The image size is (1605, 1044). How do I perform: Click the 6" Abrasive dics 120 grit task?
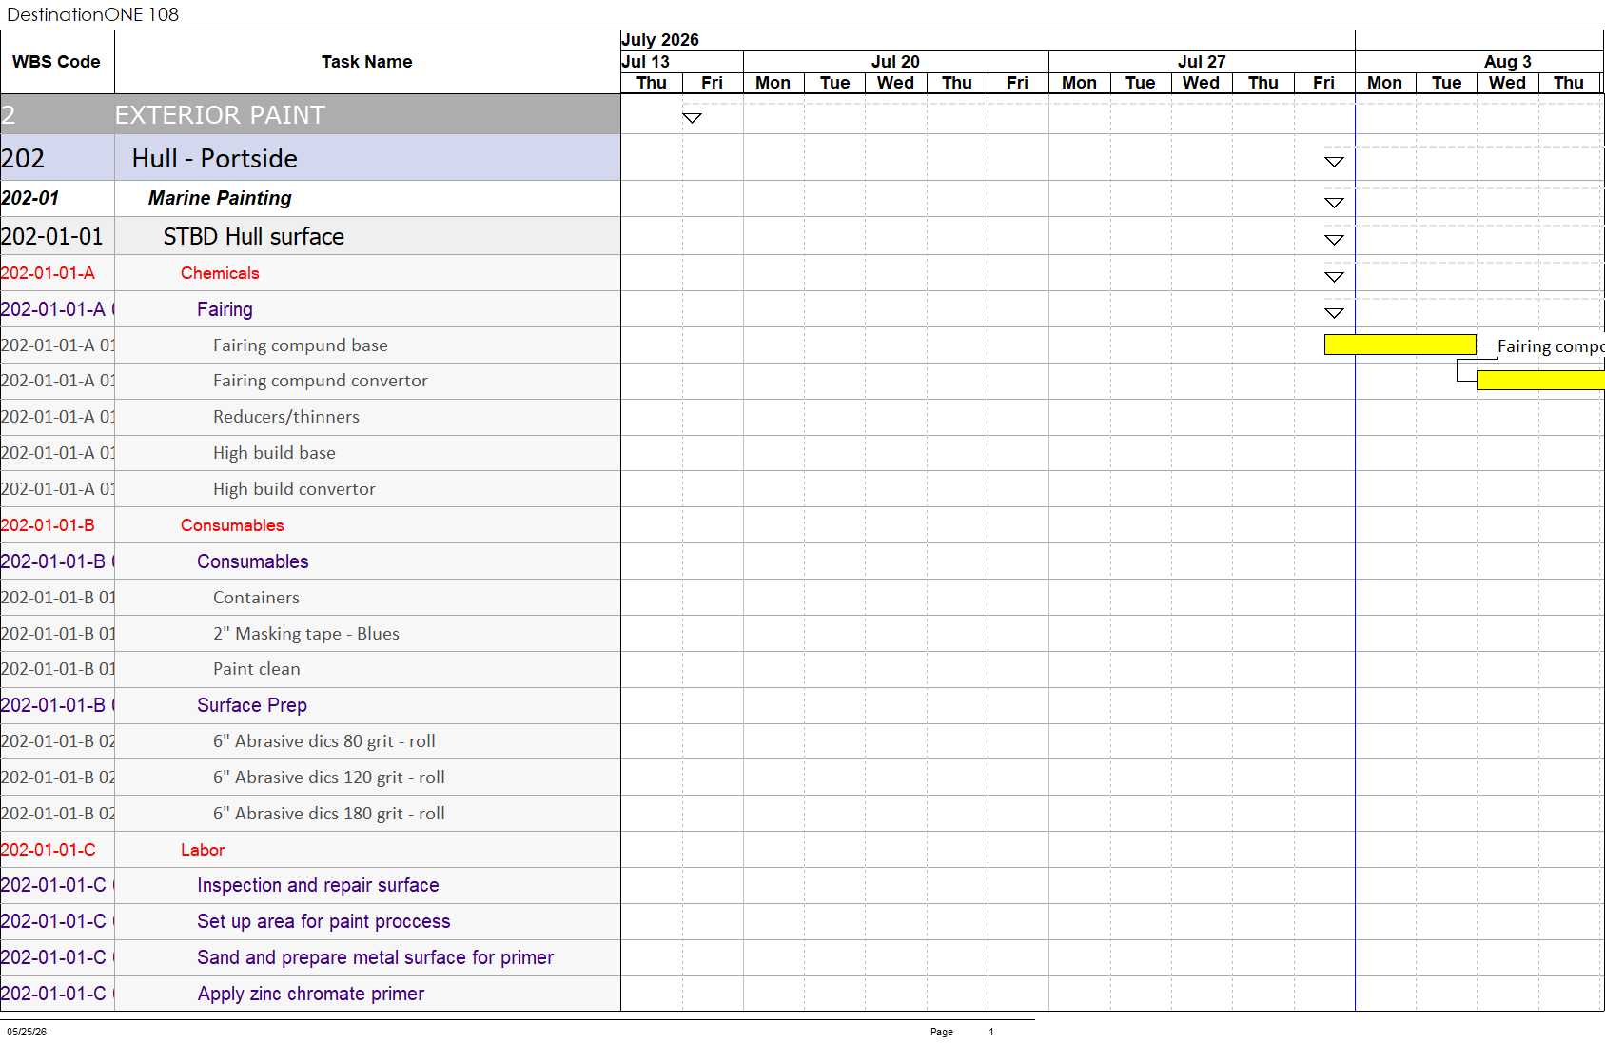pyautogui.click(x=329, y=778)
